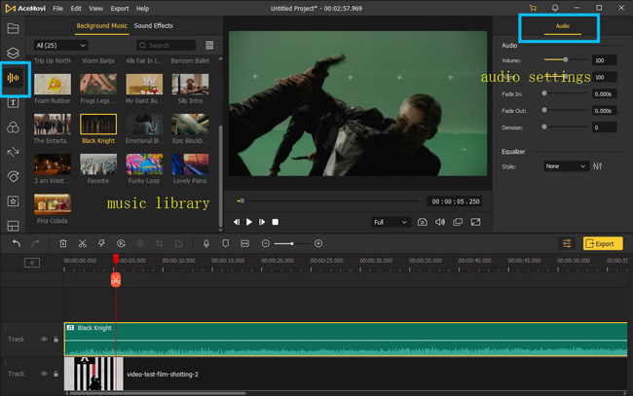This screenshot has height=396, width=633.
Task: Click the yellow Export button
Action: 603,243
